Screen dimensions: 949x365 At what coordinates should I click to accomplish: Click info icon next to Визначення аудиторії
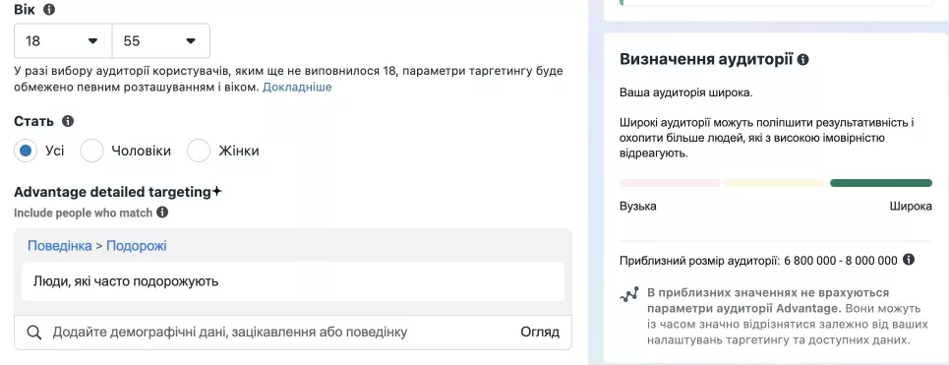pos(802,59)
